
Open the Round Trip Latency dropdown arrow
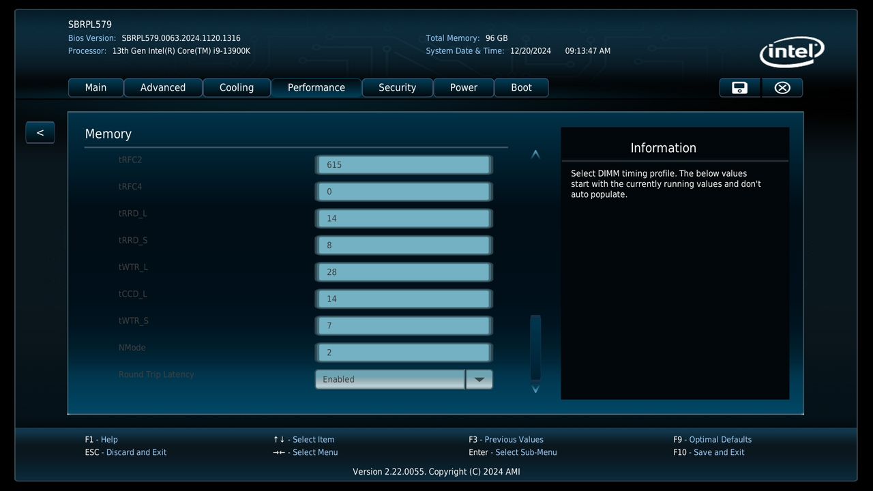[x=479, y=379]
